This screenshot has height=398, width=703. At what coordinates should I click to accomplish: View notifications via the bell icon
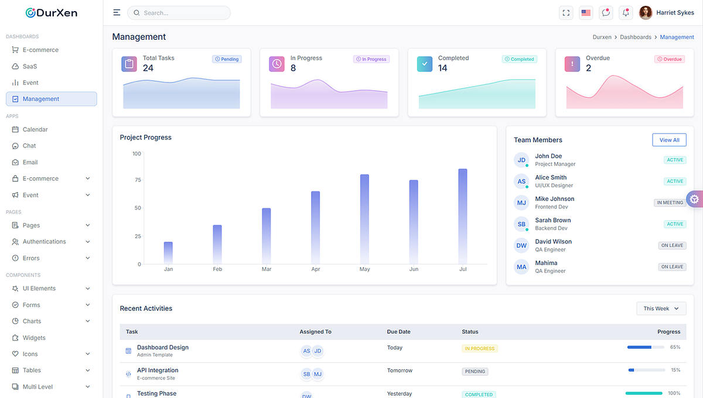pos(626,12)
